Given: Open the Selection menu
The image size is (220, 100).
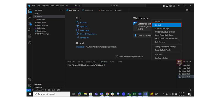Looking at the screenshot, I should point(45,6).
